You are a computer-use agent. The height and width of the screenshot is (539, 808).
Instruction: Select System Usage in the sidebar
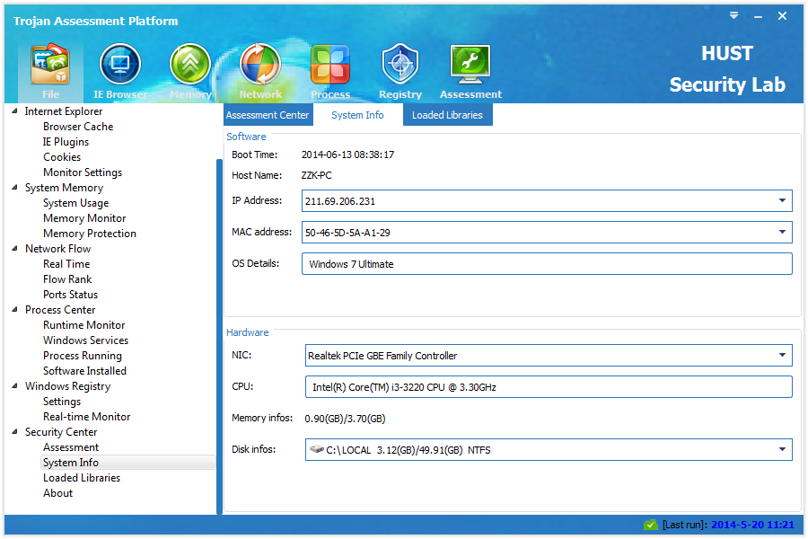pyautogui.click(x=75, y=203)
